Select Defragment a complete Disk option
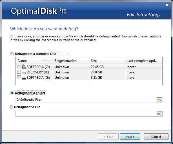The height and width of the screenshot is (144, 173). point(12,54)
